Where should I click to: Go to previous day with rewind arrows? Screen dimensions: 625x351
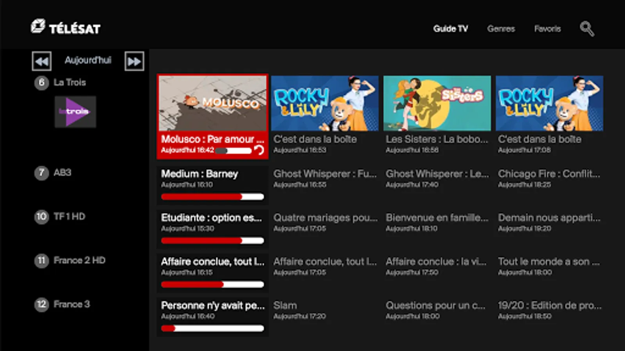(41, 61)
